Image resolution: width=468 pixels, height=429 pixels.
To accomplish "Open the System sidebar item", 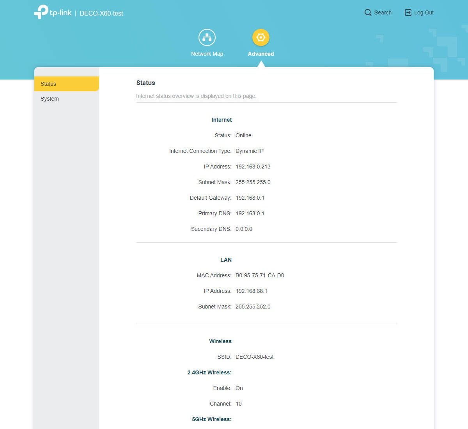I will click(67, 99).
